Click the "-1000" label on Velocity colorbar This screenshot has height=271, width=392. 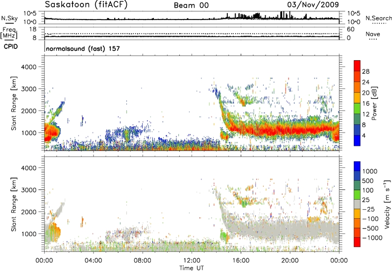(372, 238)
